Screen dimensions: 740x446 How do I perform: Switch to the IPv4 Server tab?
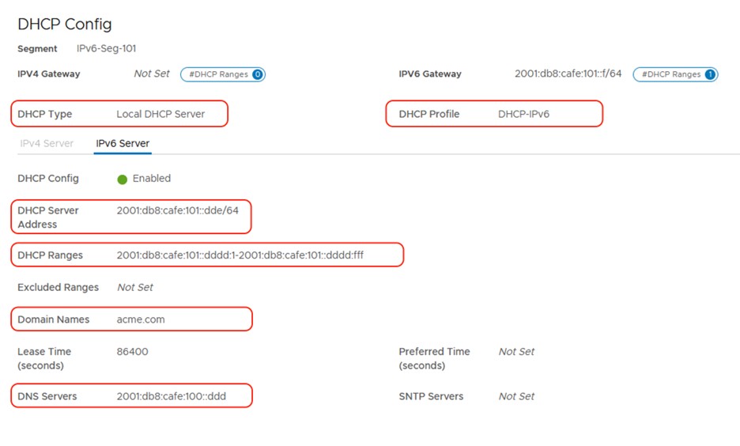point(47,143)
